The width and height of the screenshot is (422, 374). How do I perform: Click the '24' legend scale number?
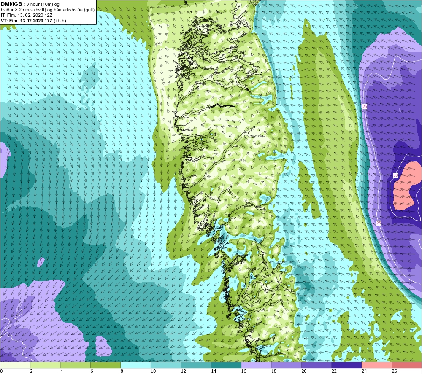pos(364,371)
